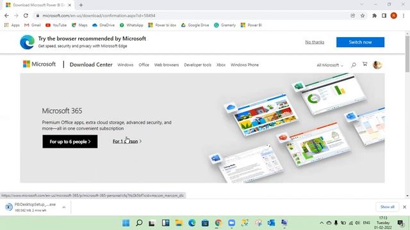Show hidden system tray icons
410x230 pixels.
coord(322,223)
